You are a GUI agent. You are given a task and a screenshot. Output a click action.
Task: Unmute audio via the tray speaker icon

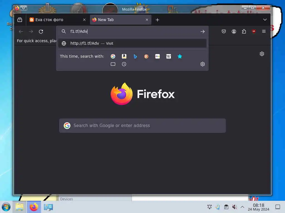click(x=234, y=207)
